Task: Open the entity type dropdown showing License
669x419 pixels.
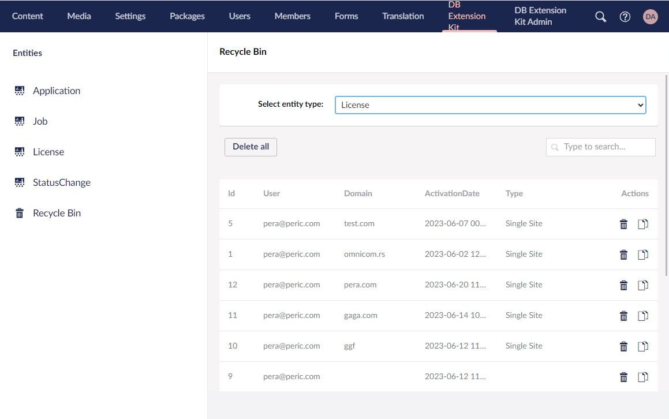Action: click(490, 104)
